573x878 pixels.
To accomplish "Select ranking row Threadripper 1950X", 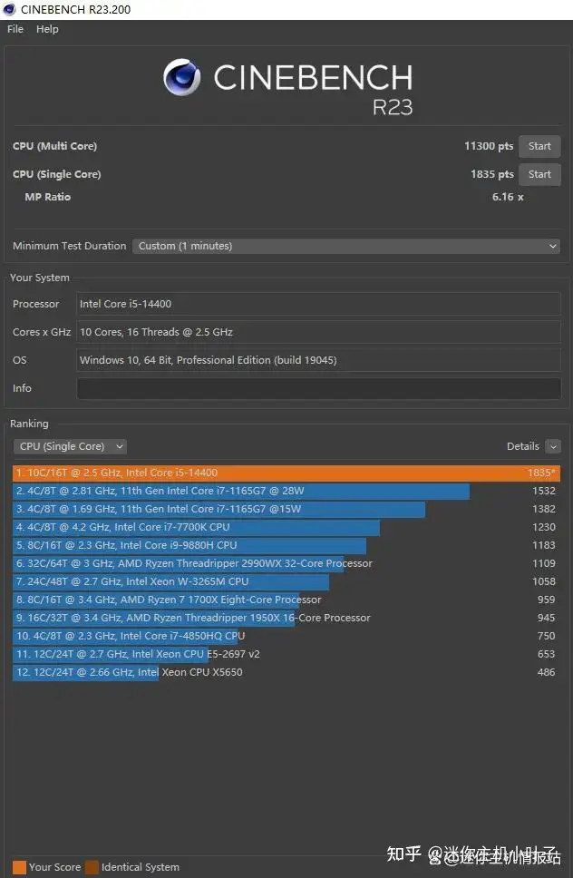I will pyautogui.click(x=286, y=618).
